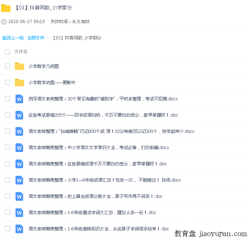Select the checkbox for 30个常见有趣的错别字 docx
Image resolution: width=249 pixels, height=239 pixels.
point(8,99)
